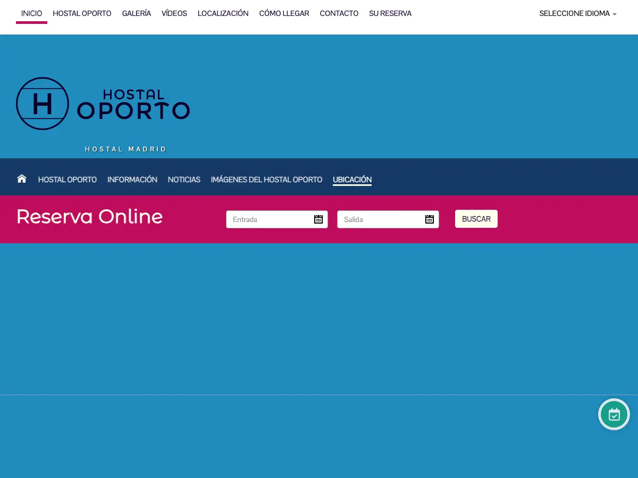Go to GALERÍA in the top menu

pyautogui.click(x=137, y=14)
